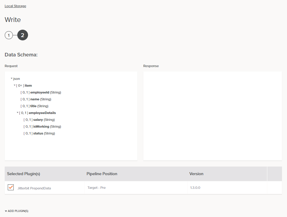This screenshot has height=217, width=287.
Task: Go back to step 1 of the wizard
Action: [9, 35]
